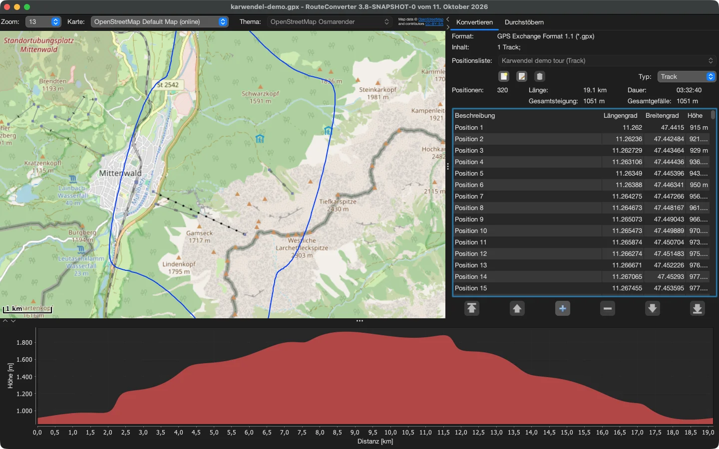The width and height of the screenshot is (719, 449).
Task: Expand map pane with right arrow
Action: (x=448, y=27)
